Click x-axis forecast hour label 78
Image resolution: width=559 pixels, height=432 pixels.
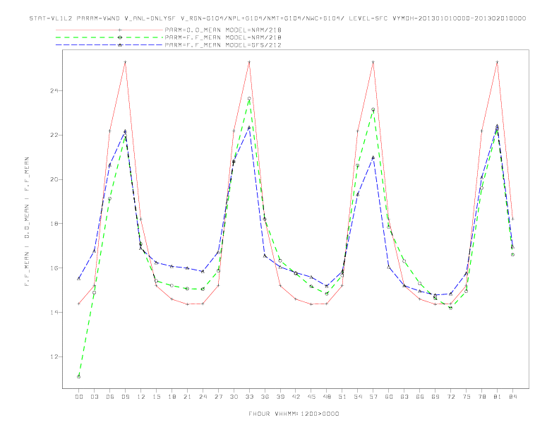coord(481,397)
